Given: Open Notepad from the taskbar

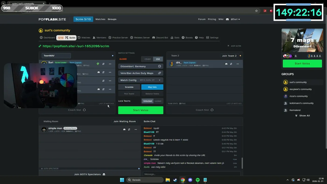Looking at the screenshot, I should [205, 180].
